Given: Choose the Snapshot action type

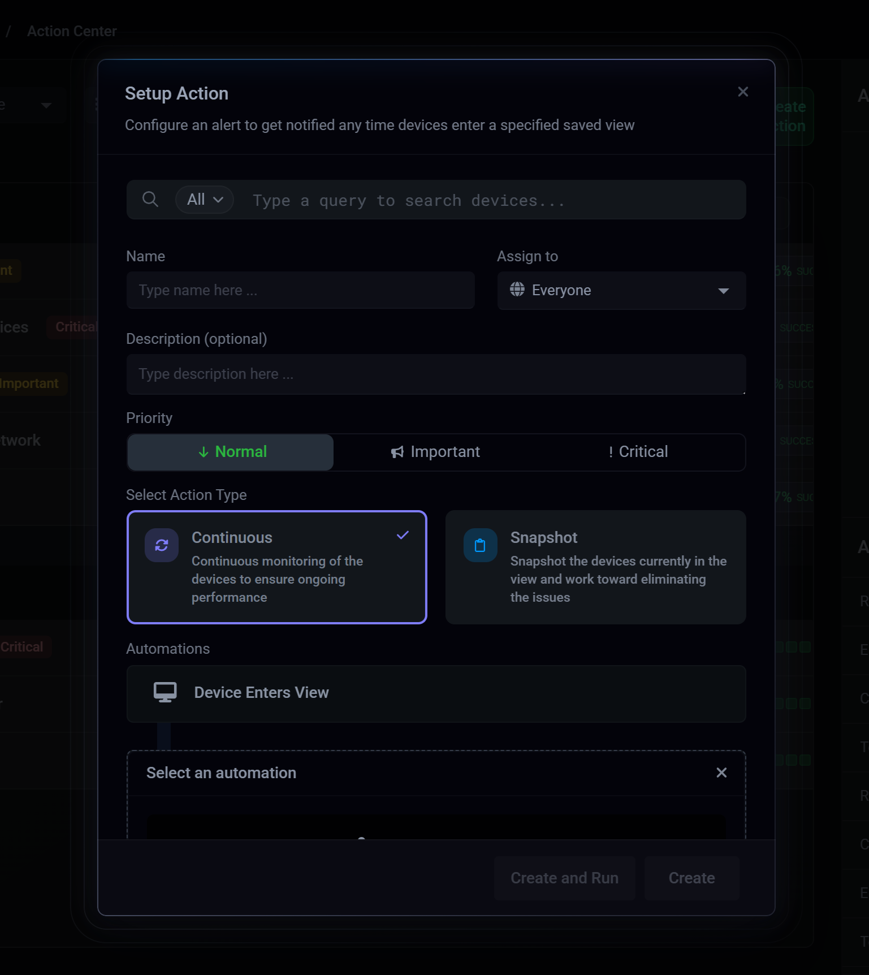Looking at the screenshot, I should point(595,567).
